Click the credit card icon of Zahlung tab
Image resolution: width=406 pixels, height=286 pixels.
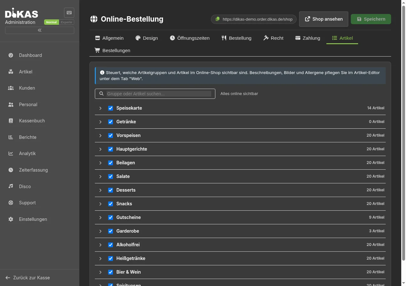point(298,38)
